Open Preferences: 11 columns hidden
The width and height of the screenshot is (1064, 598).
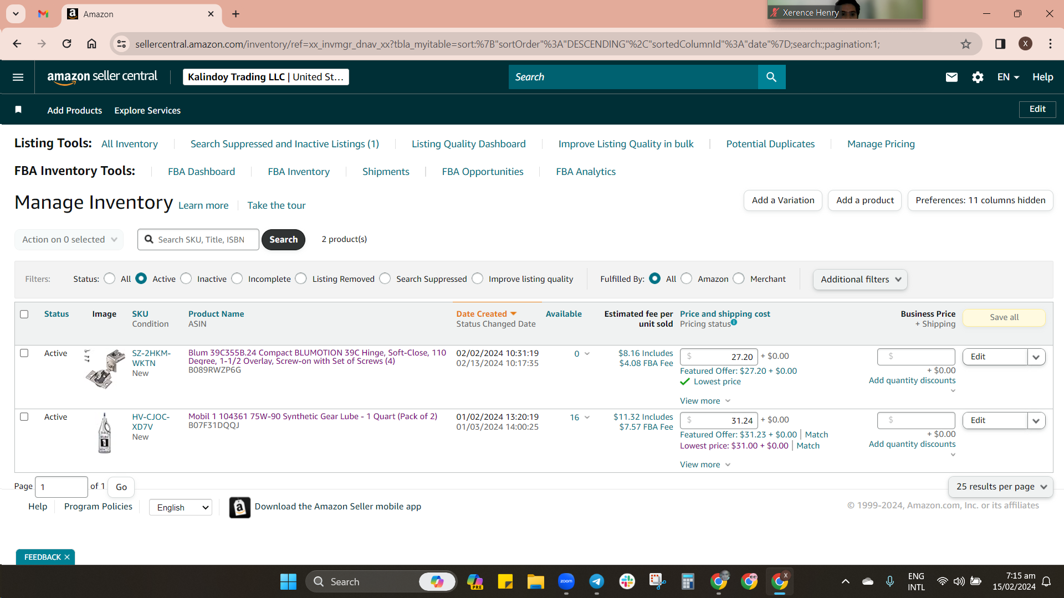coord(980,200)
